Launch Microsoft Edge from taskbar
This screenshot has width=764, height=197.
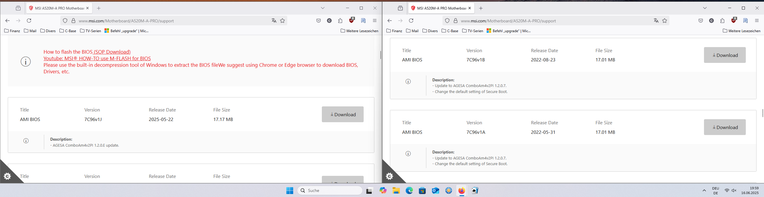click(409, 190)
